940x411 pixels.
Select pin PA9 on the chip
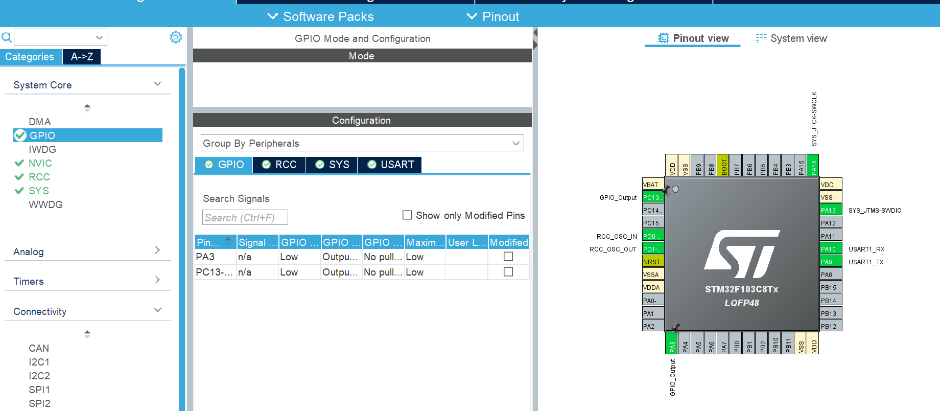point(831,262)
